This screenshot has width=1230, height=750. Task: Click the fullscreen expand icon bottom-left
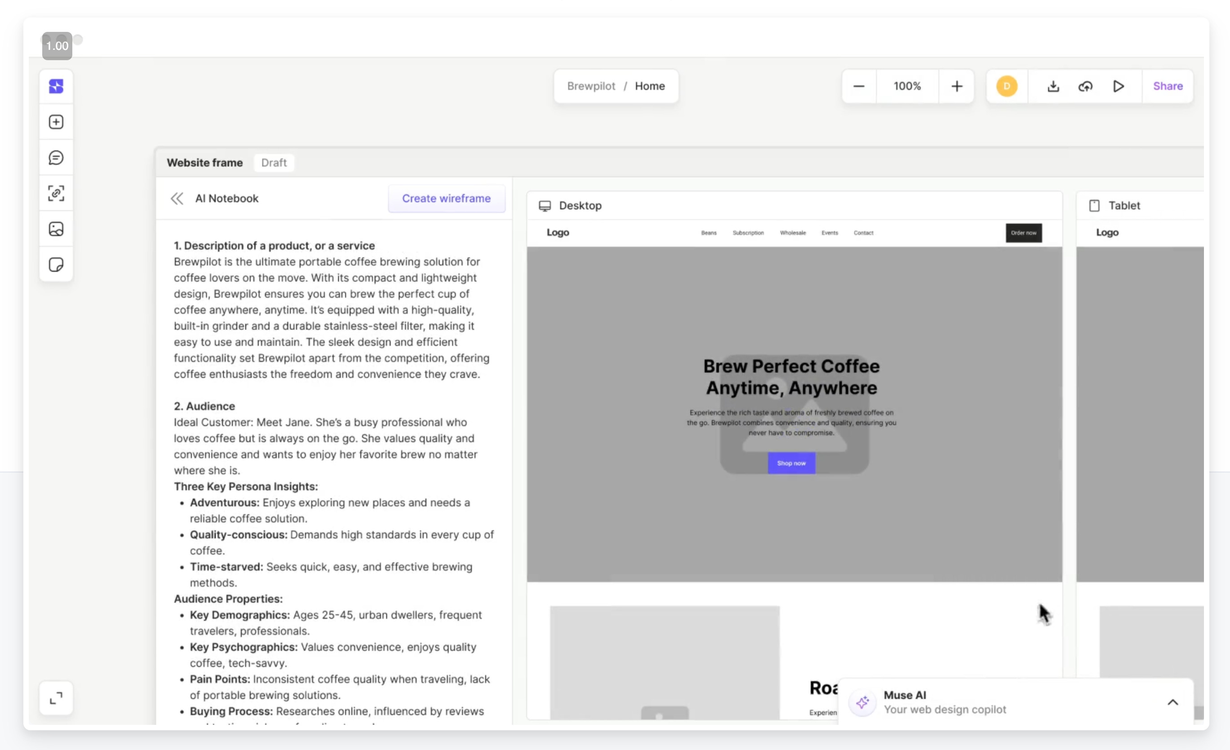(56, 697)
